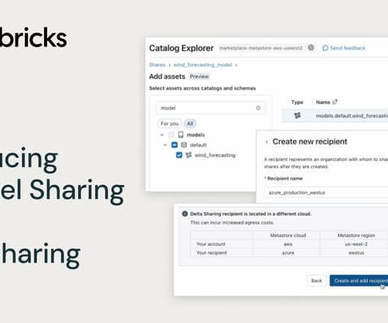388x323 pixels.
Task: Select wind_forecasting tree item label
Action: click(x=215, y=155)
